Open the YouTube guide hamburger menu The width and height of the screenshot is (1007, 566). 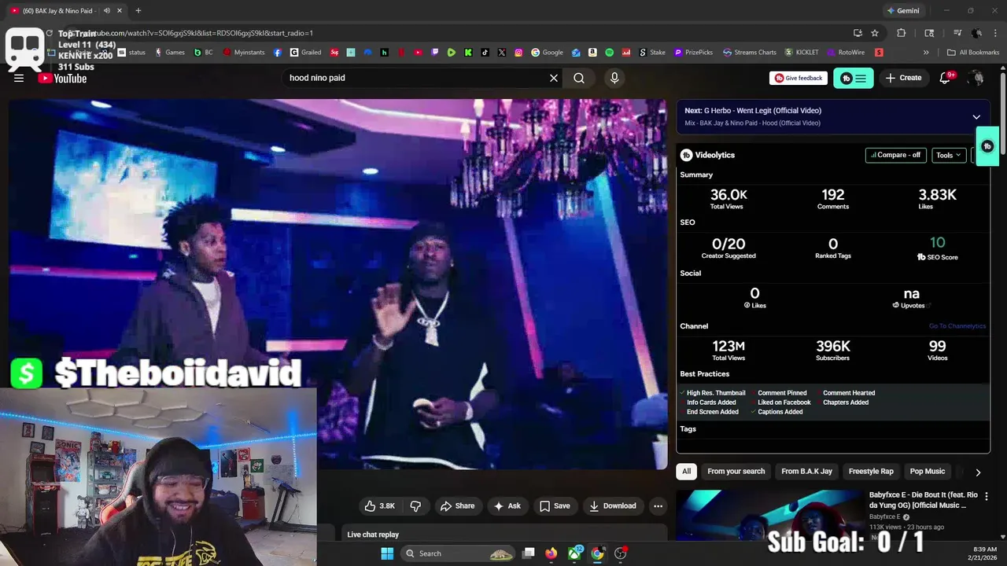(19, 78)
